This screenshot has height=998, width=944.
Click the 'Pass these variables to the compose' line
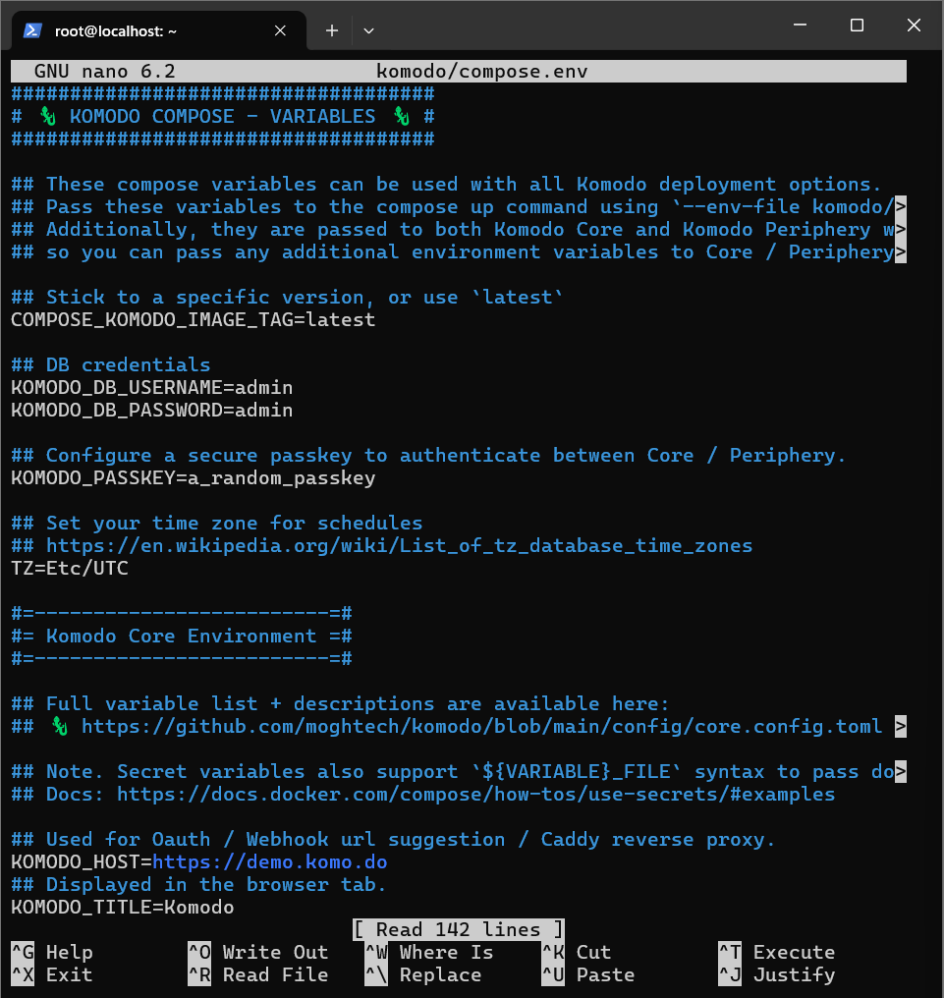pyautogui.click(x=459, y=207)
